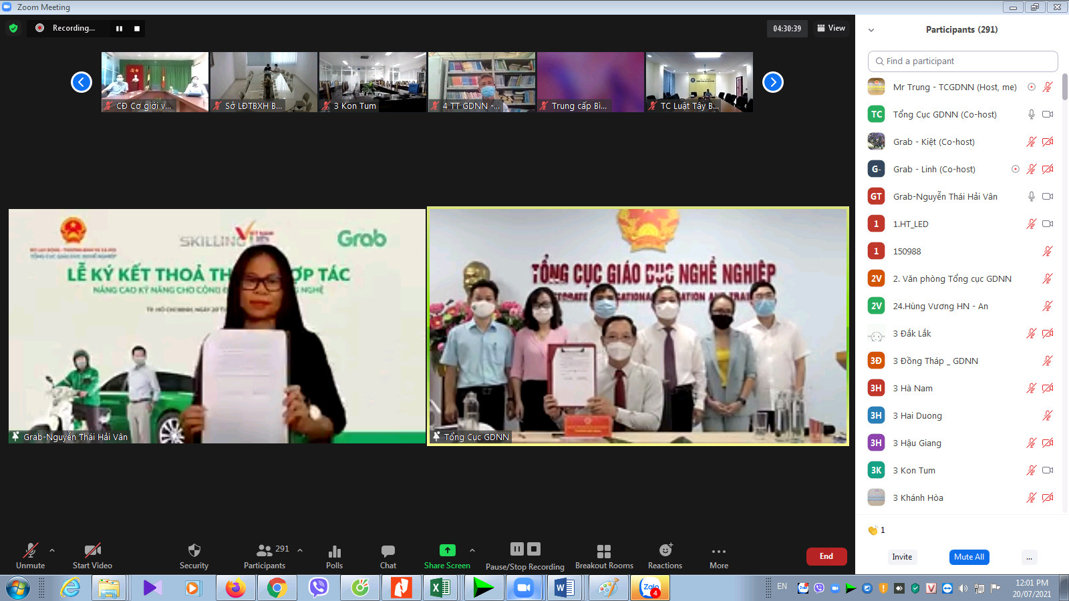Open the Reactions menu
The width and height of the screenshot is (1069, 601).
coord(665,556)
